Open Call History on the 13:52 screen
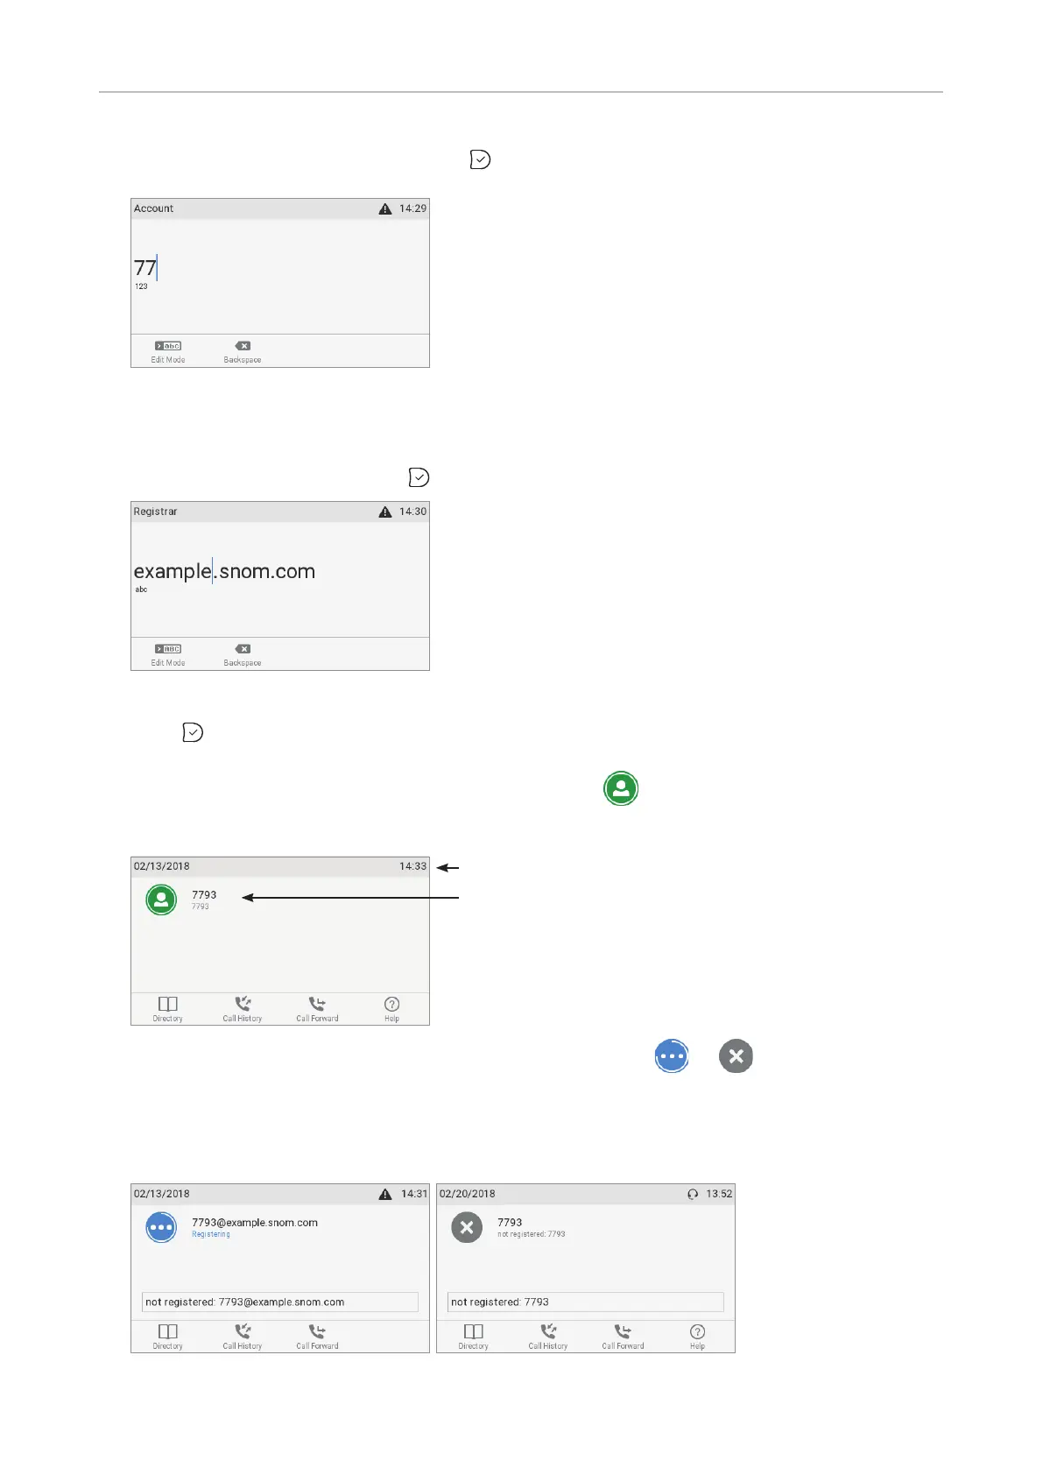Image resolution: width=1043 pixels, height=1475 pixels. point(548,1336)
